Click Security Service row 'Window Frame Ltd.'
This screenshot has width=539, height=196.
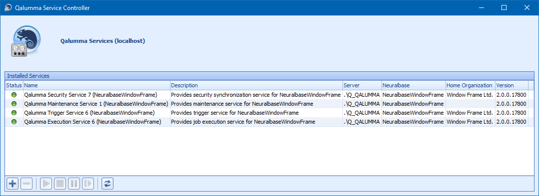pyautogui.click(x=470, y=95)
